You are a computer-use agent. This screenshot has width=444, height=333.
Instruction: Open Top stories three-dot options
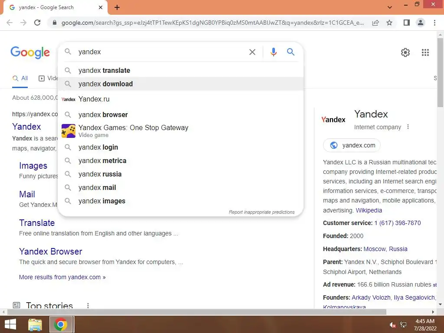88,306
